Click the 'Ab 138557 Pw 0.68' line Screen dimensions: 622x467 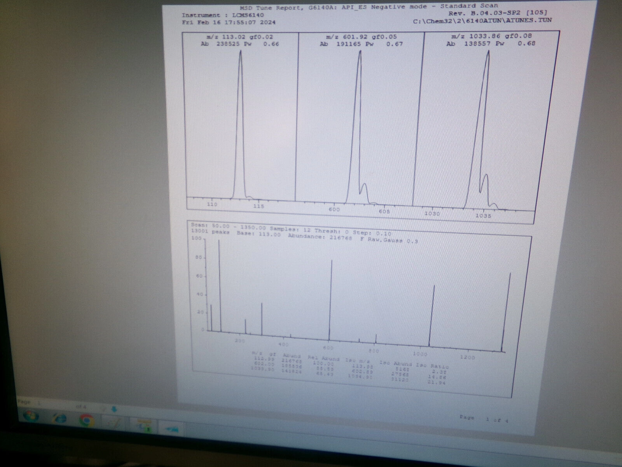coord(491,44)
